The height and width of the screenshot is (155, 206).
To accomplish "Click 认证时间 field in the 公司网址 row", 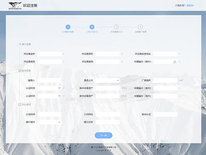I will pos(50,114).
